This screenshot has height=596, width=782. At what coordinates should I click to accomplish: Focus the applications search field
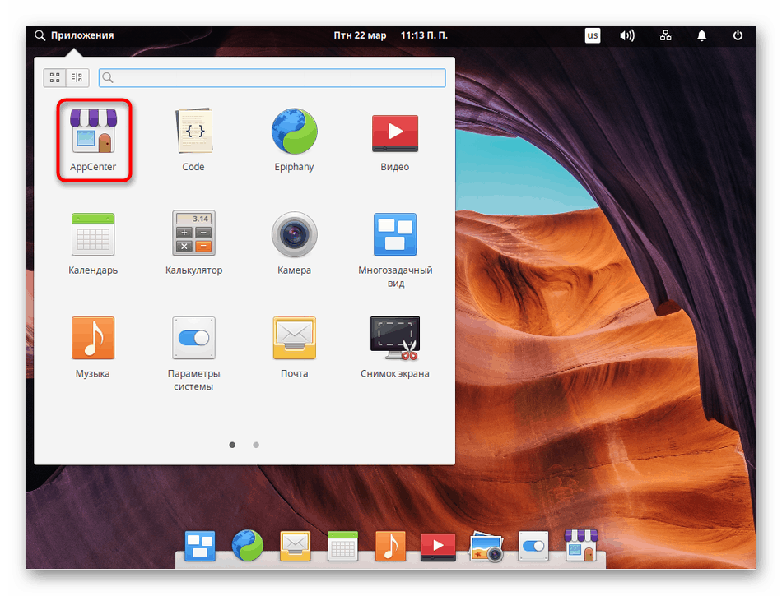click(272, 77)
